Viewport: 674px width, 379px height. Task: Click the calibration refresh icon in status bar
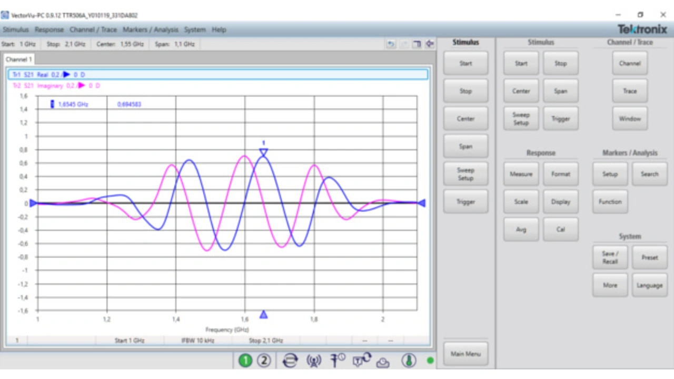click(362, 360)
